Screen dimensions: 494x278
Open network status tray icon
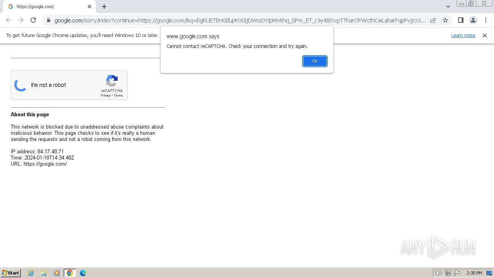click(448, 273)
